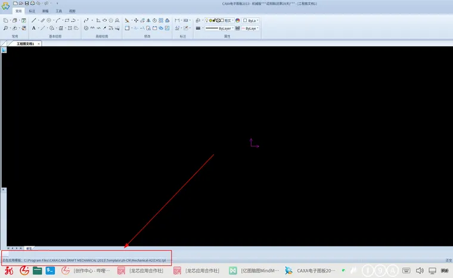
Task: Open the 亿图脑图MindMaster taskbar item
Action: tap(255, 270)
